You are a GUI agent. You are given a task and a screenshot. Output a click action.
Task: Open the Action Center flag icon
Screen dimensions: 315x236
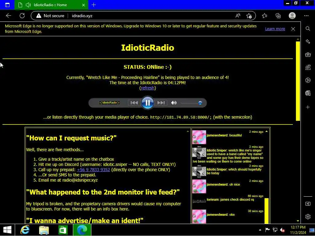(x=267, y=230)
